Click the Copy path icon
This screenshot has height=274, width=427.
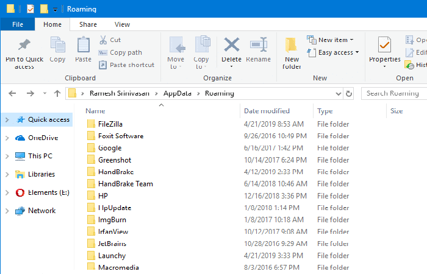[102, 52]
